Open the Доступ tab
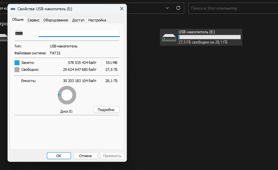Screen dimensions: 278x170 78,20
